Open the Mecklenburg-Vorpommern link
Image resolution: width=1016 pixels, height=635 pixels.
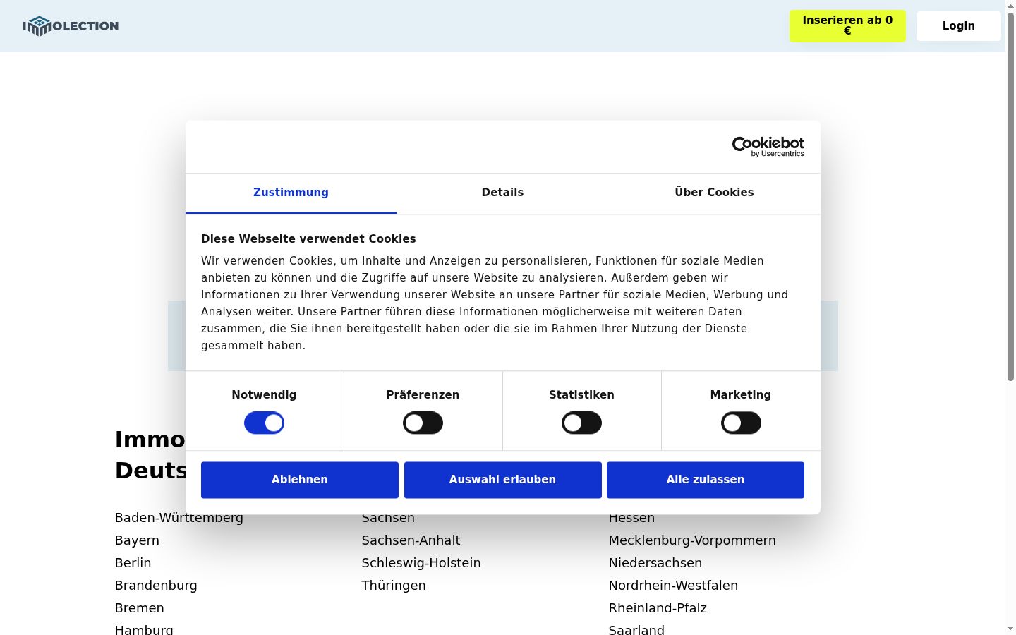click(692, 540)
